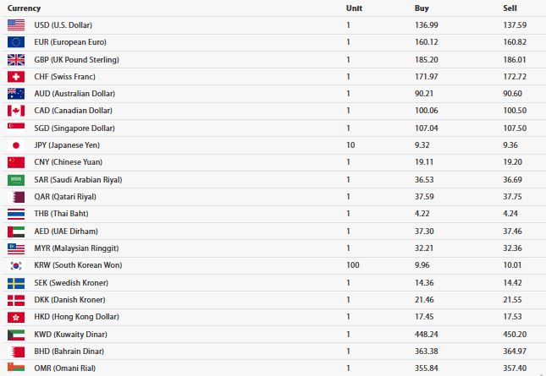
Task: Click the Buy column header
Action: pyautogui.click(x=422, y=8)
